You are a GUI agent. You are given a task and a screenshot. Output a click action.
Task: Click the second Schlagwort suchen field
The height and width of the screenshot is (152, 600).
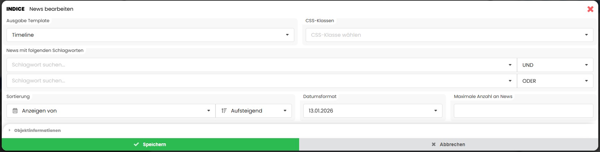[257, 81]
